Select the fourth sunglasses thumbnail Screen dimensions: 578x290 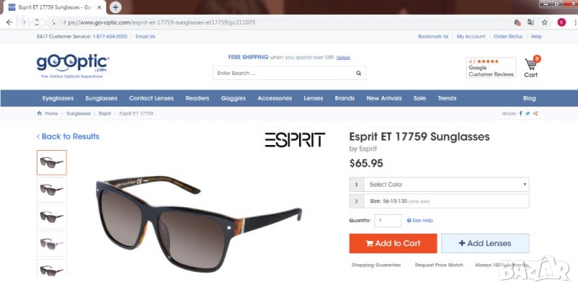point(51,244)
